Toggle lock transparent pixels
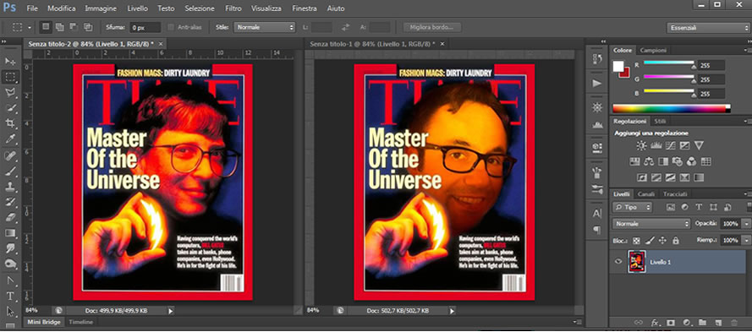The width and height of the screenshot is (752, 332). pyautogui.click(x=636, y=240)
